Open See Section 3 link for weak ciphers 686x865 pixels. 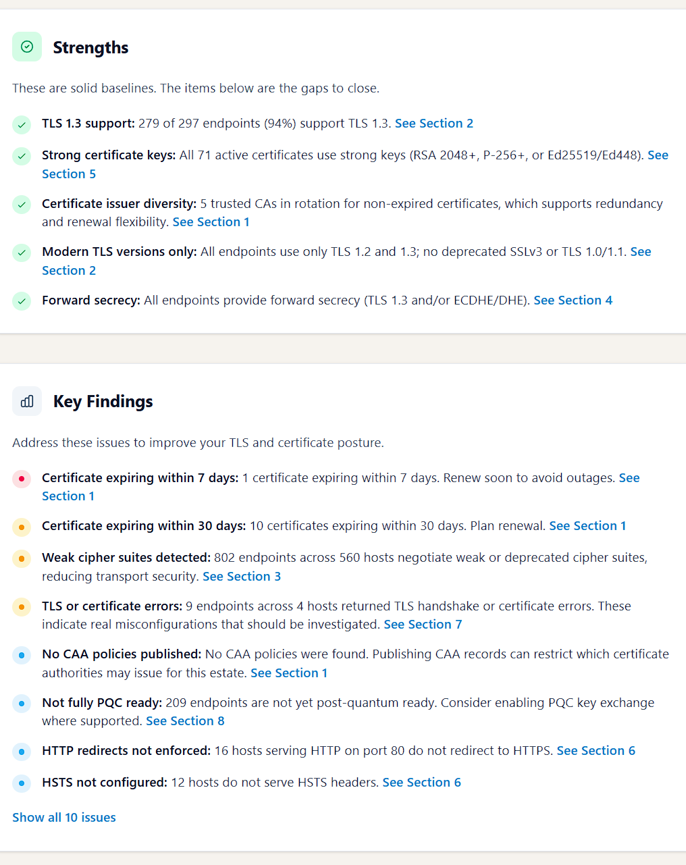point(242,576)
